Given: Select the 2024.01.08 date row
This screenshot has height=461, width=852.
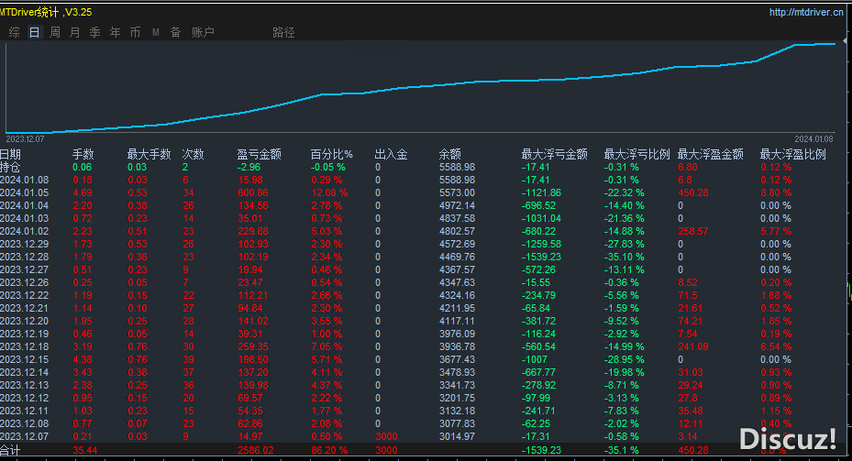Looking at the screenshot, I should tap(25, 180).
